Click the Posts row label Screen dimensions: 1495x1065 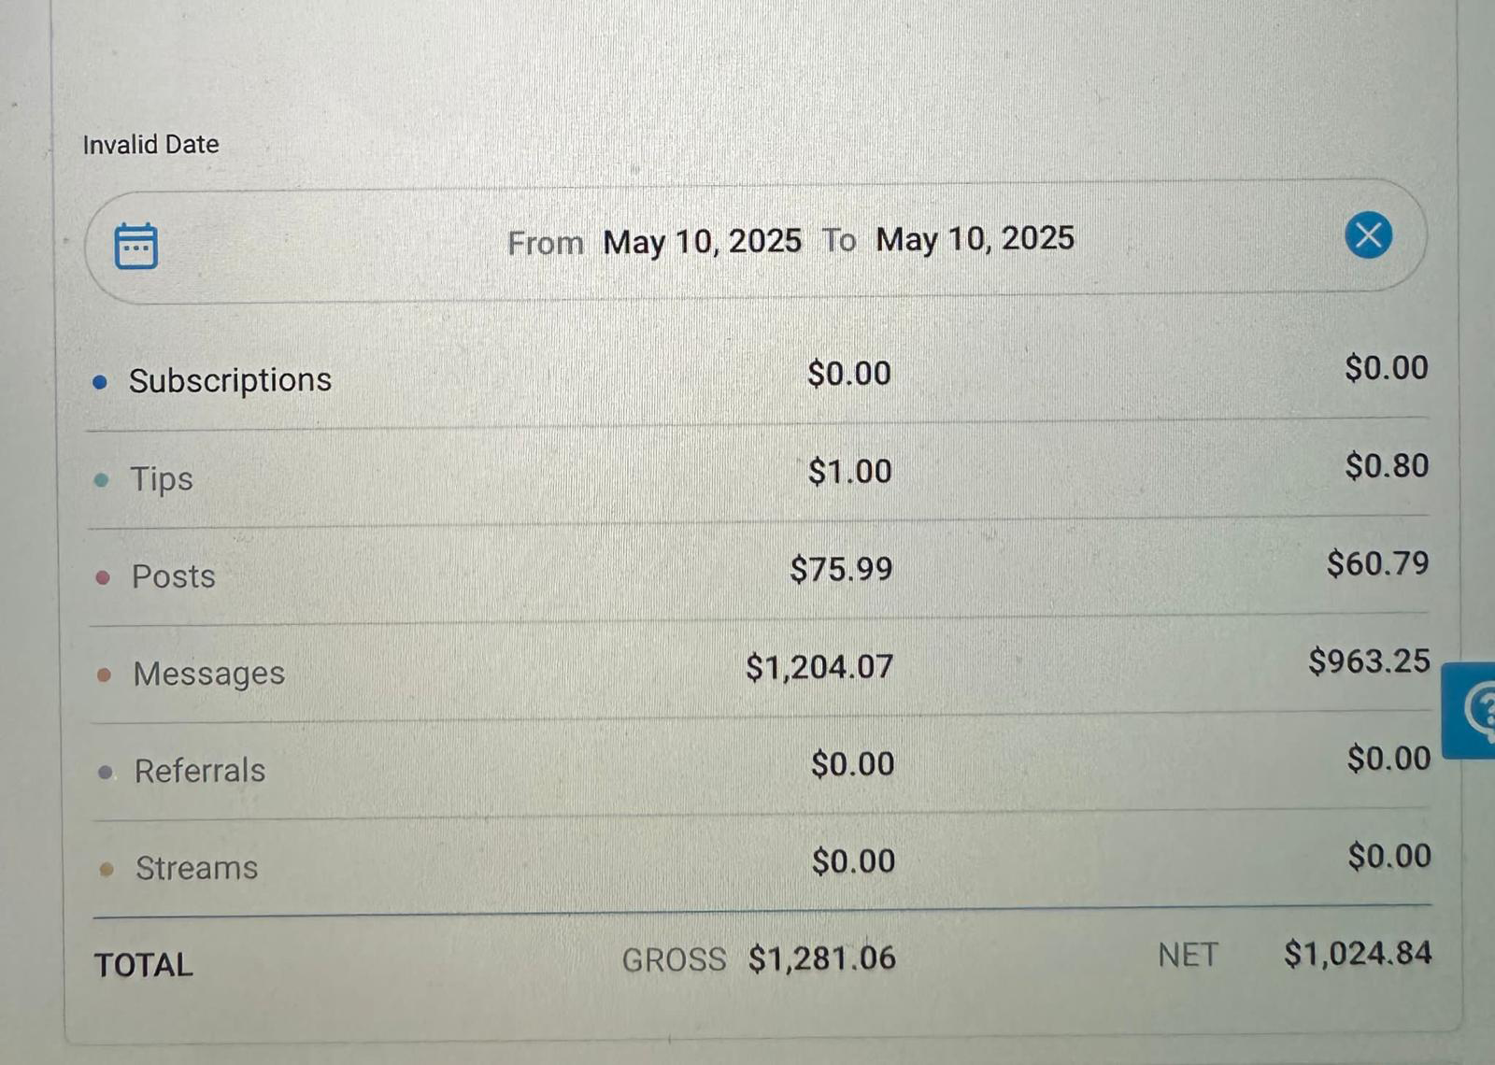[x=174, y=576]
